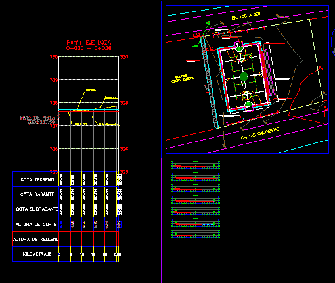The width and height of the screenshot is (335, 283).
Task: Click the '0+000 - 0+028' station range text
Action: pos(89,48)
